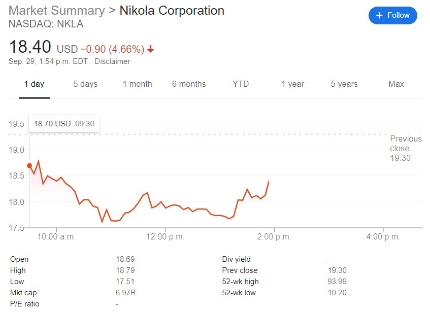430x312 pixels.
Task: Click the 18.70 USD chart tooltip
Action: coord(64,123)
